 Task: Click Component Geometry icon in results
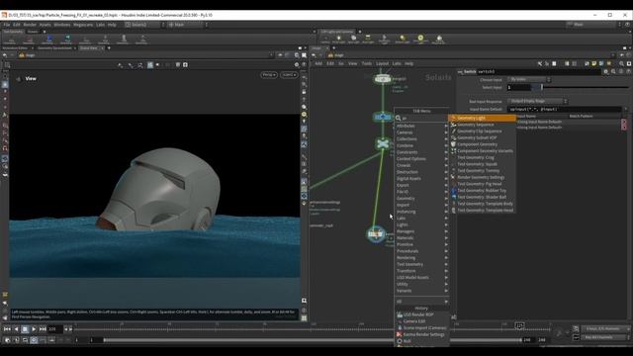point(453,144)
